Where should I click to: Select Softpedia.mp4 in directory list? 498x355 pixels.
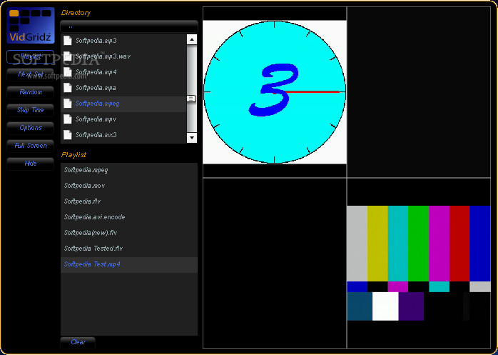[x=123, y=72]
